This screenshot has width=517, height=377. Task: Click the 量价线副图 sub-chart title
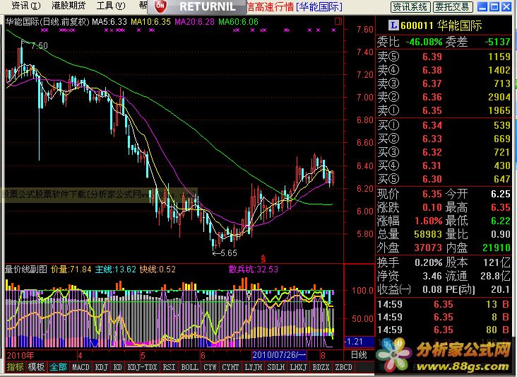click(x=25, y=269)
